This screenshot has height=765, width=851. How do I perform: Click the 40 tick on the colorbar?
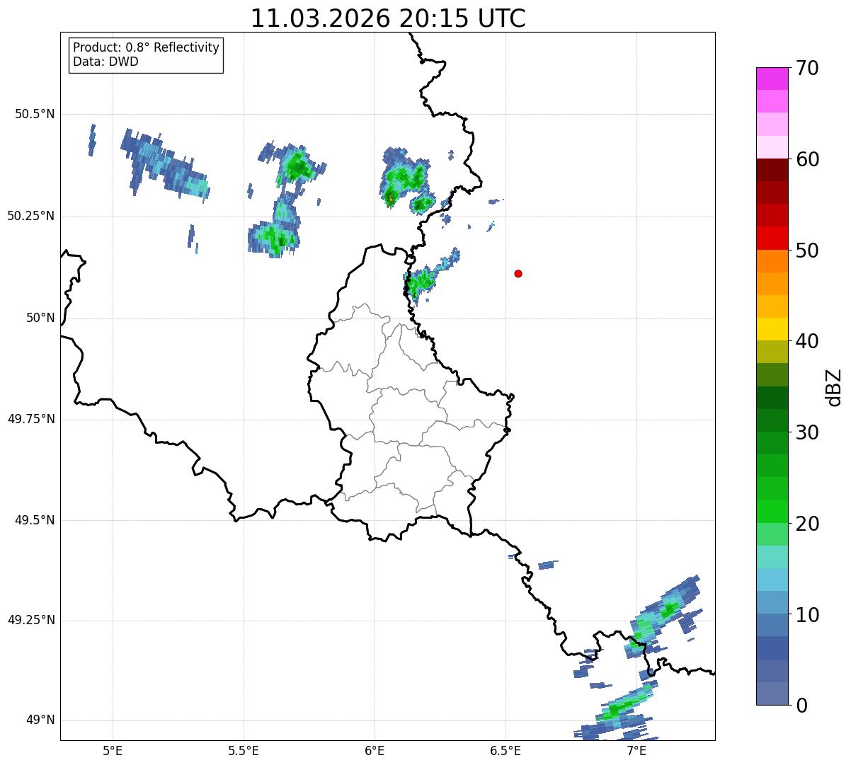807,341
